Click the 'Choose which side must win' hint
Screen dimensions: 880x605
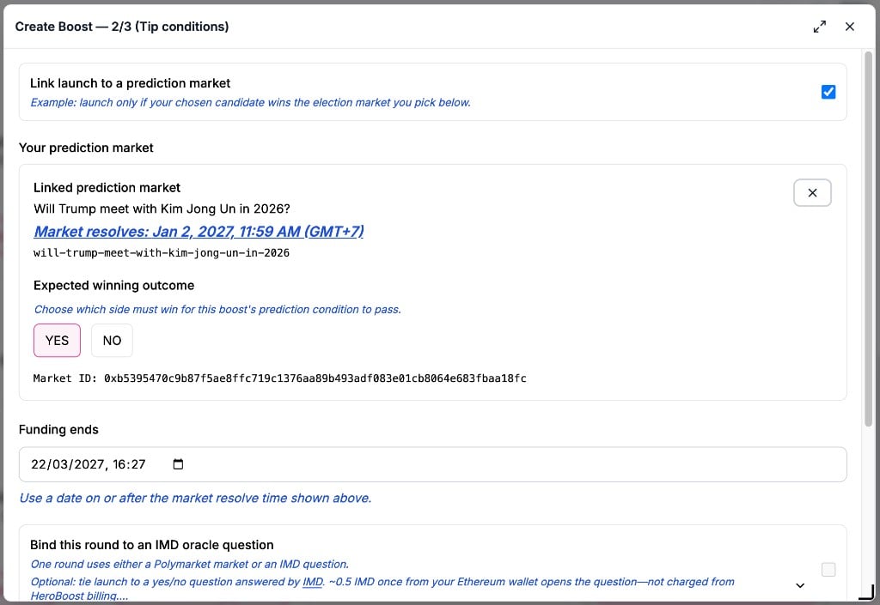217,309
